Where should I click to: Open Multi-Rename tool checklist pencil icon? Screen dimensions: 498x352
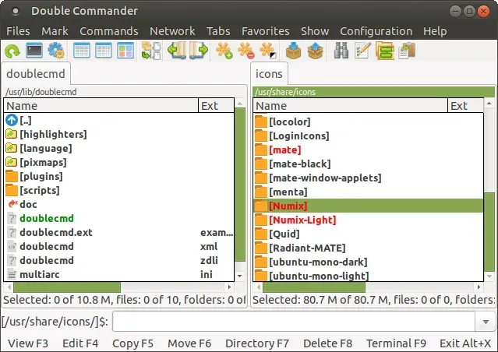click(x=362, y=51)
